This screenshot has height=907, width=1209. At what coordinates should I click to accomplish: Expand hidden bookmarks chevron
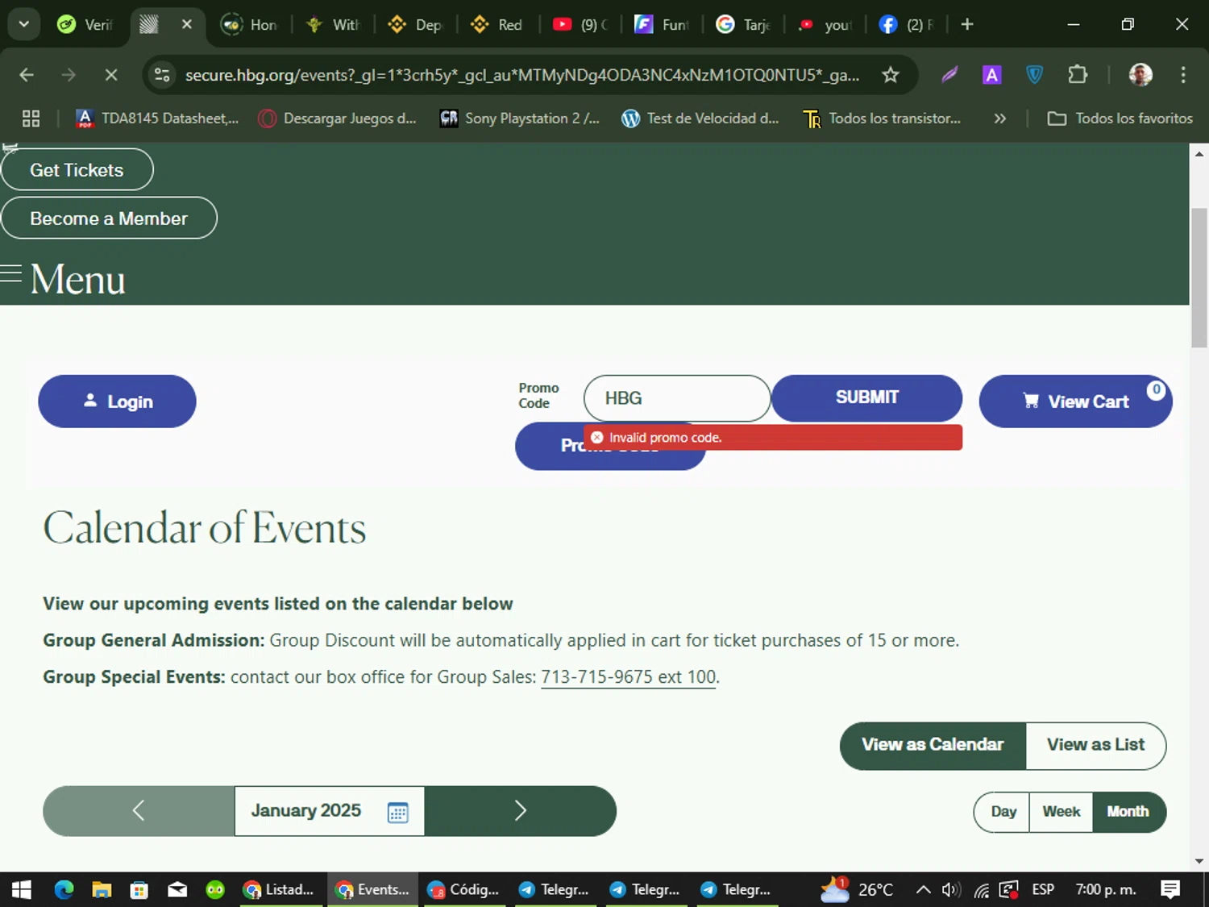click(x=1000, y=119)
